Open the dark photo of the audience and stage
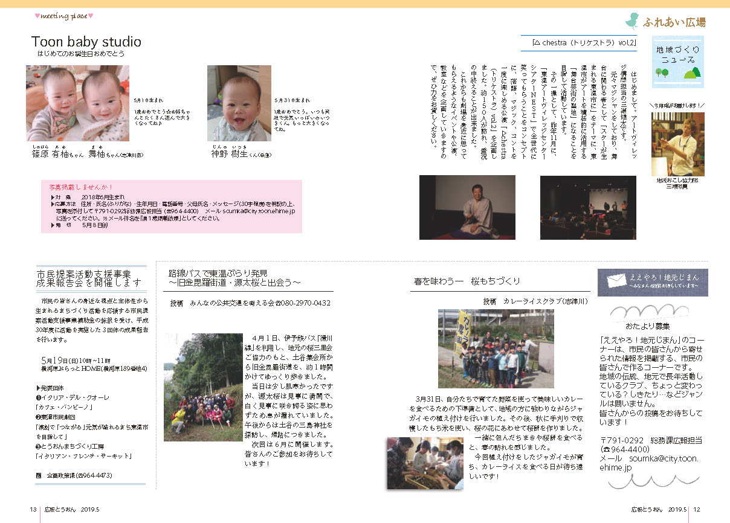The image size is (730, 523). [588, 207]
